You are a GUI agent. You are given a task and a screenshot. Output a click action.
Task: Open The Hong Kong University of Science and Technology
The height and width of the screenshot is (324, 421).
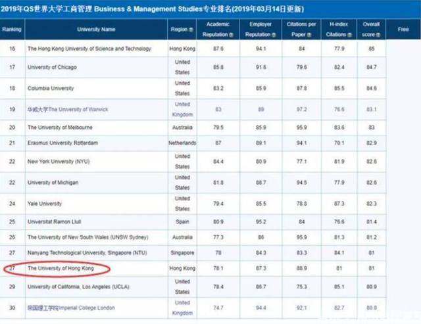tap(89, 49)
